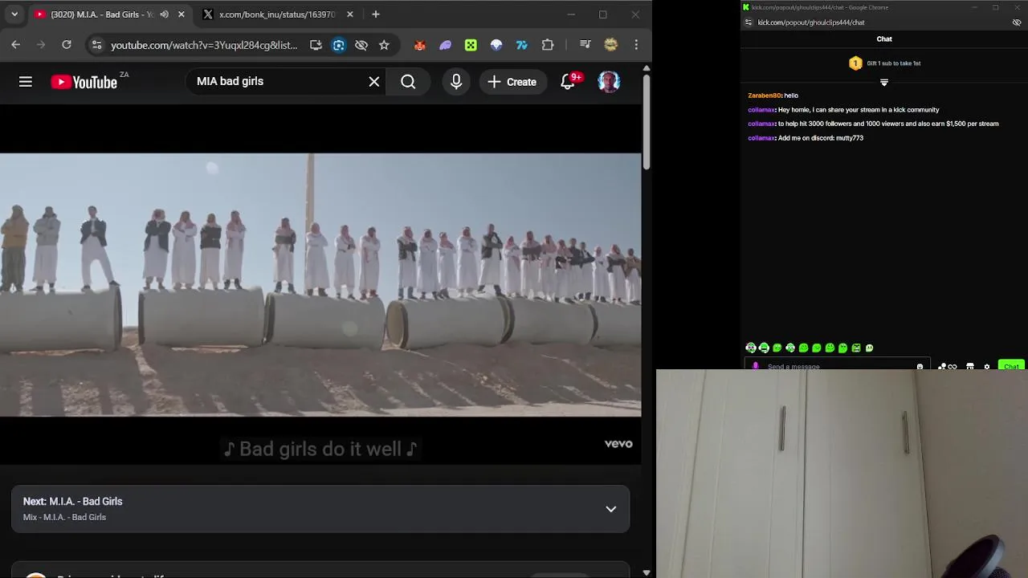Open the Chrome profile avatar

(611, 45)
